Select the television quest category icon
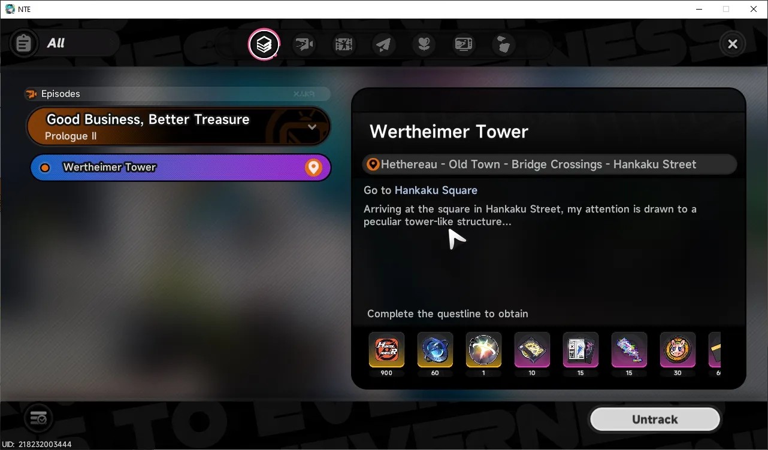Screen dimensions: 768x450 464,44
